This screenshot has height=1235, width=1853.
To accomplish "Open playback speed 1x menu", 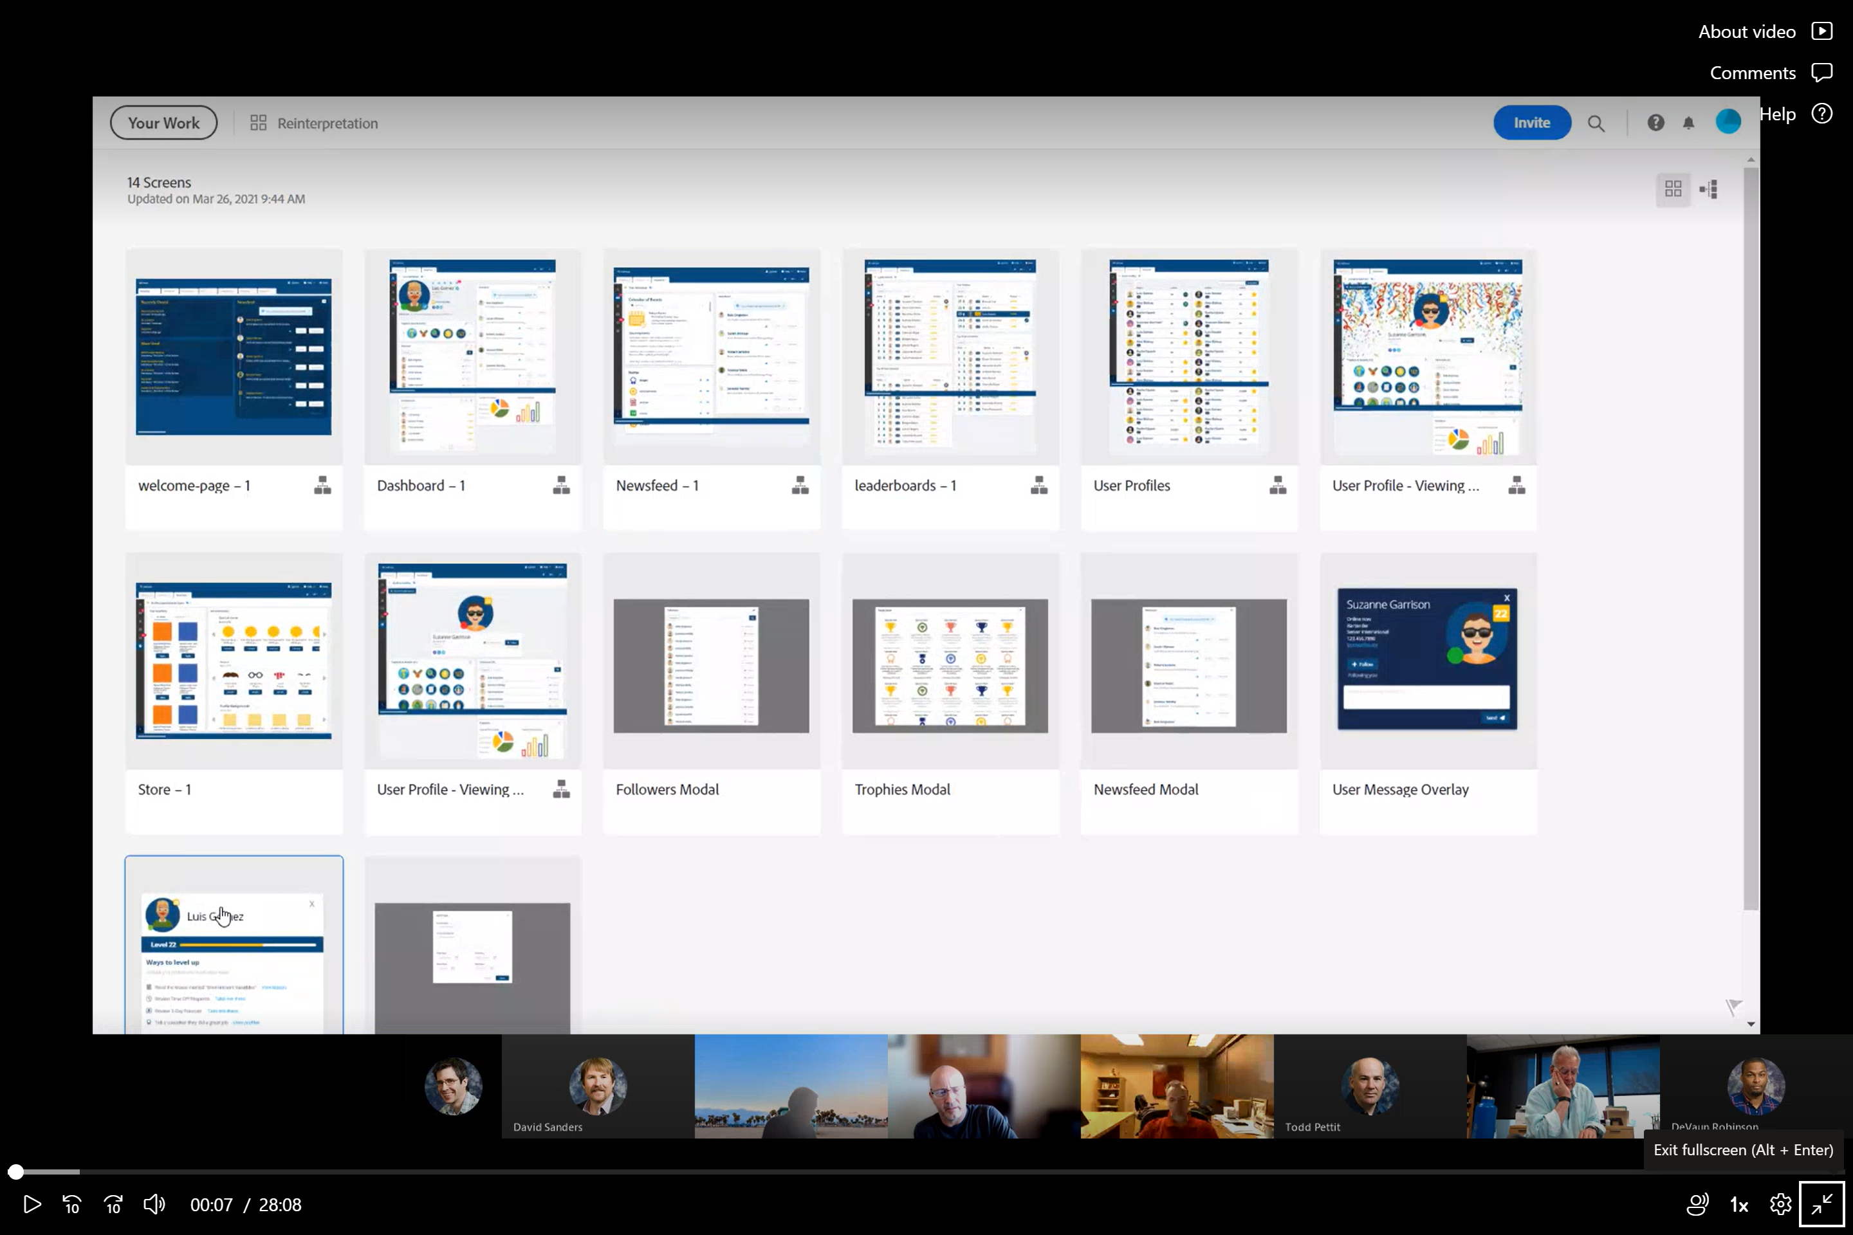I will [x=1738, y=1204].
